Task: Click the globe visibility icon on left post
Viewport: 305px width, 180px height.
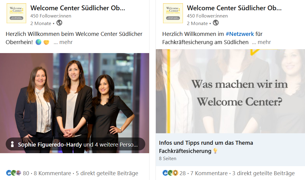Action: (x=59, y=23)
